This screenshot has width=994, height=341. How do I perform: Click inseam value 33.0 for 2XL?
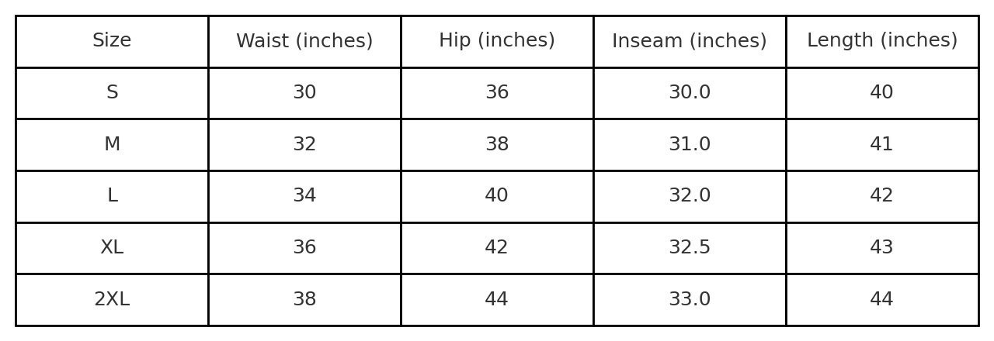pos(690,300)
